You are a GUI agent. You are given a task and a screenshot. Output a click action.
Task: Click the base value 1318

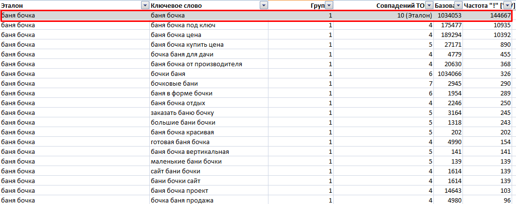[455, 123]
